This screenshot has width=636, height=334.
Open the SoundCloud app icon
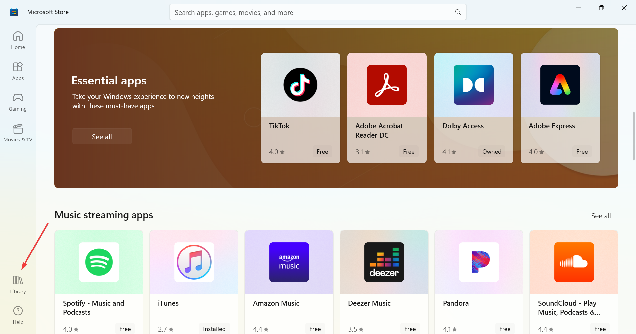click(x=574, y=262)
